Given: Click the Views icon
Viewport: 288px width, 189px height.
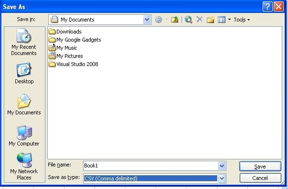Looking at the screenshot, I should pyautogui.click(x=222, y=20).
